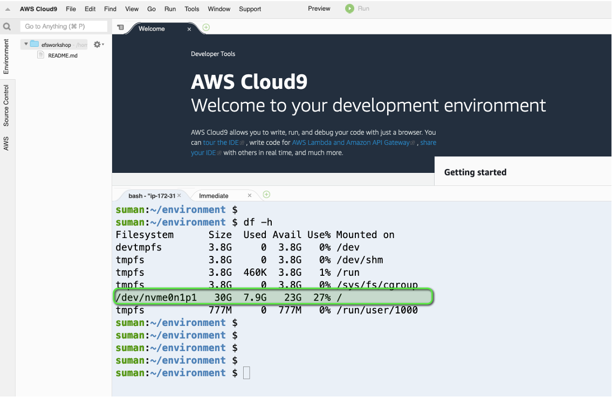This screenshot has width=612, height=397.
Task: Open the tab list icon beside Welcome tab
Action: click(121, 27)
